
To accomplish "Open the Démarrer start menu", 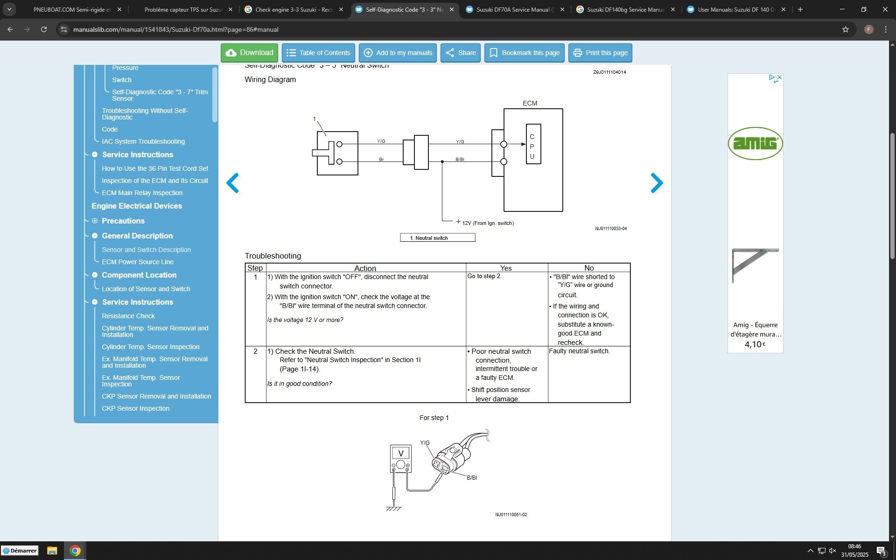I will tap(20, 551).
